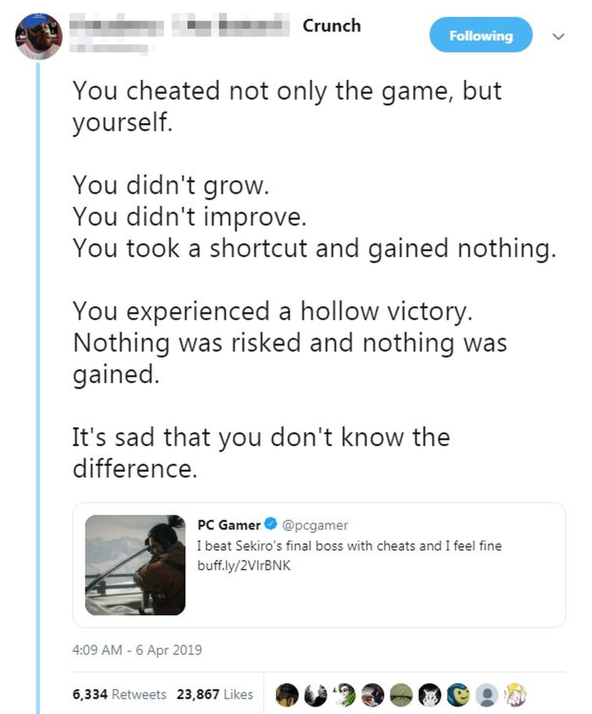View the 23,867 Likes list

coord(215,695)
